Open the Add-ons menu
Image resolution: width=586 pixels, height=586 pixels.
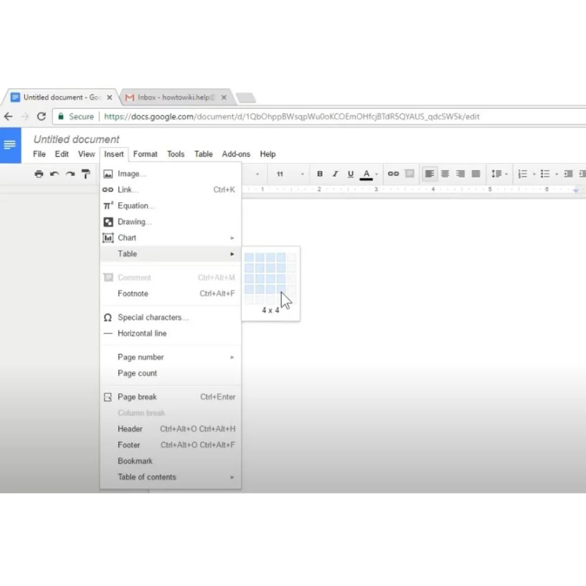click(x=236, y=154)
